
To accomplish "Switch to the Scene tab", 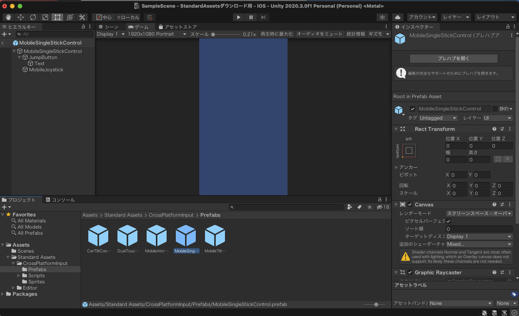I will 109,27.
